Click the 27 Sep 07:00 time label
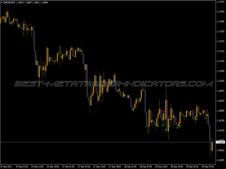The height and width of the screenshot is (169, 226). click(84, 166)
